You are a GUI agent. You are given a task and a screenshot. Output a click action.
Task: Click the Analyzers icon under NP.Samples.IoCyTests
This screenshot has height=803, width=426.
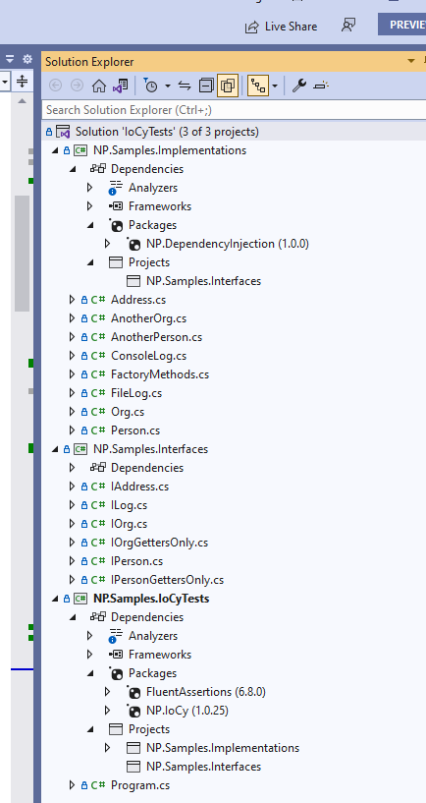(x=116, y=636)
